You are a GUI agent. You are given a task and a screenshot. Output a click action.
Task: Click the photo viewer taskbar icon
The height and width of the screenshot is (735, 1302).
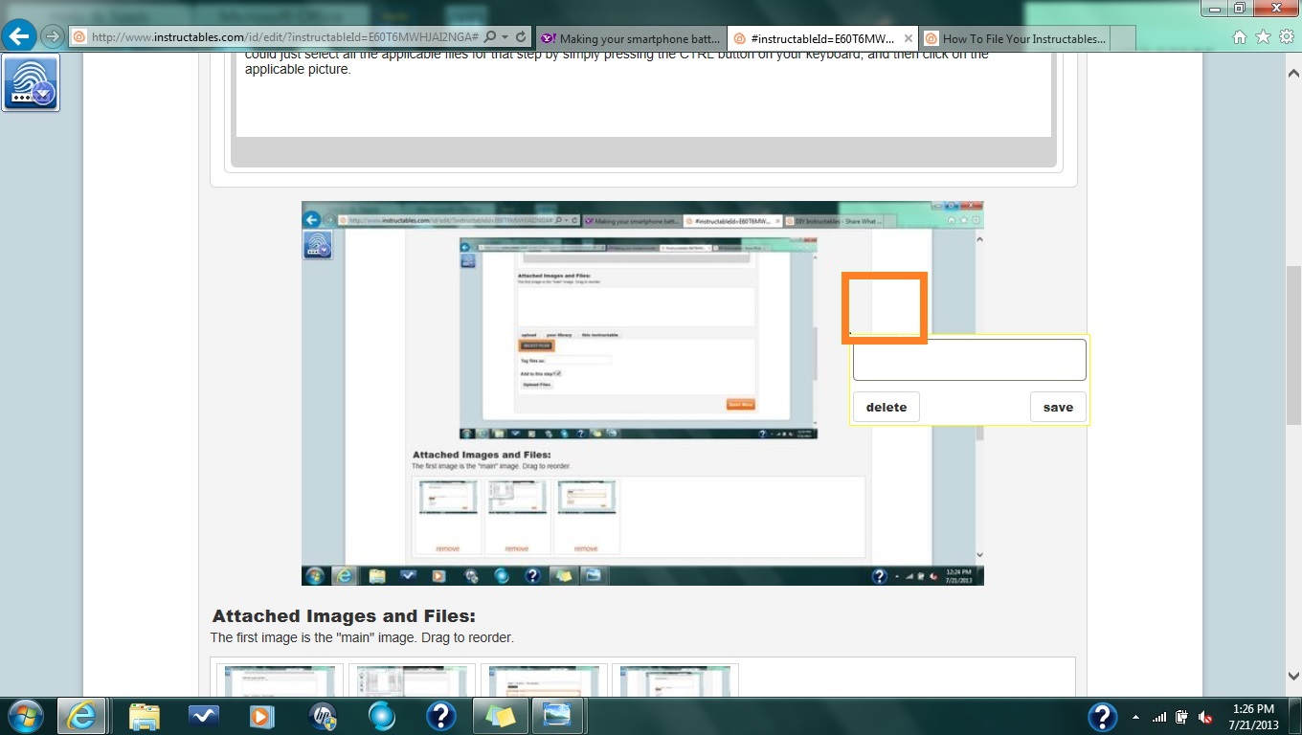[556, 716]
